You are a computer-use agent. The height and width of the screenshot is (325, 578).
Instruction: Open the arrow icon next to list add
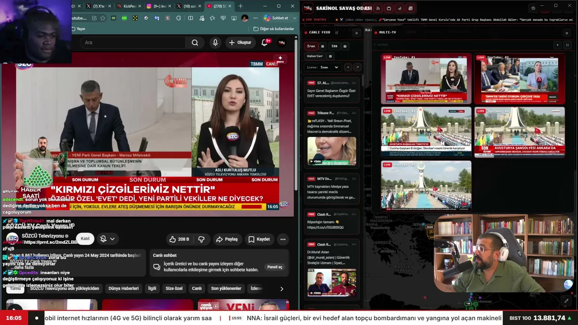[x=357, y=67]
